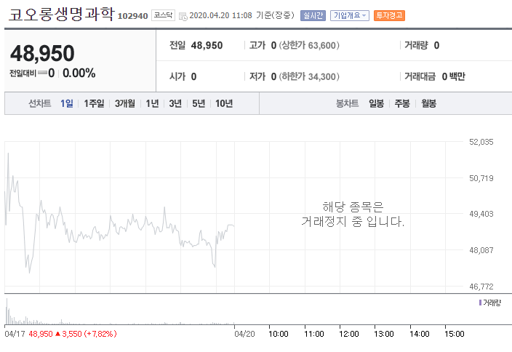The width and height of the screenshot is (512, 352).
Task: Click the stock code 102940
Action: tap(132, 16)
